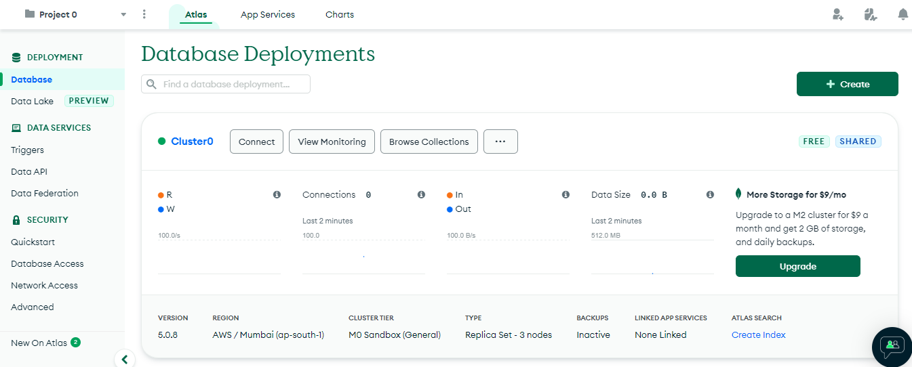Click the Project 0 folder icon
This screenshot has height=367, width=912.
pyautogui.click(x=30, y=14)
